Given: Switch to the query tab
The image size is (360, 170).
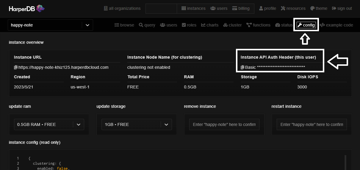Looking at the screenshot, I should pyautogui.click(x=147, y=25).
